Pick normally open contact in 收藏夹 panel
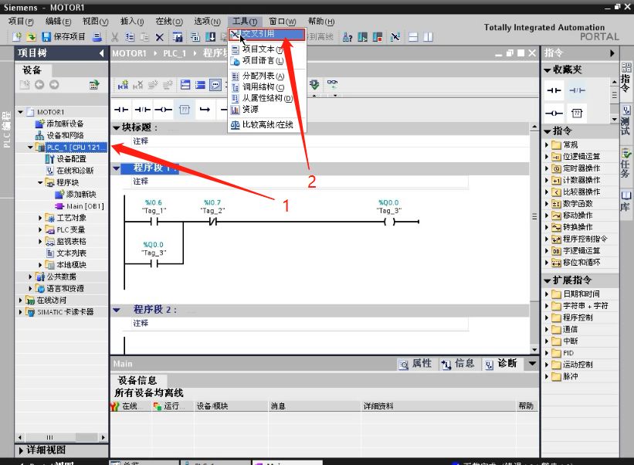 (554, 90)
